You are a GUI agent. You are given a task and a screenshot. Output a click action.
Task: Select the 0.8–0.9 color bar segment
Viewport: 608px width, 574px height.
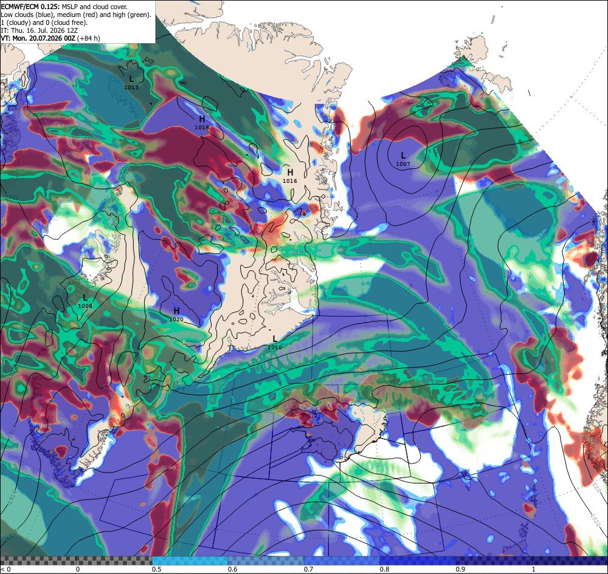[418, 561]
